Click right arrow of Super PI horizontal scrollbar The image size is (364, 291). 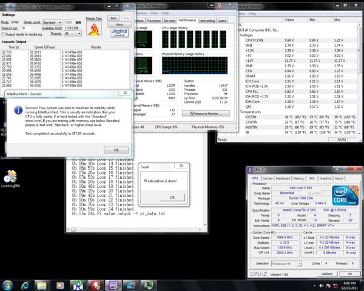pos(200,230)
